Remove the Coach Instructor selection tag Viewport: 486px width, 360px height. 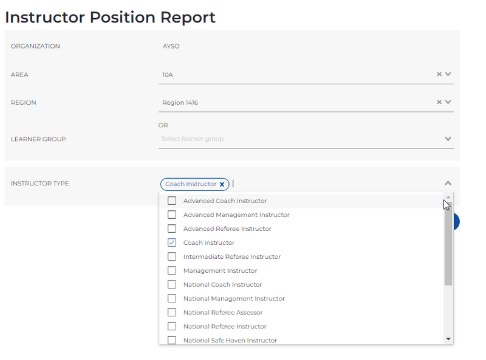tap(222, 184)
